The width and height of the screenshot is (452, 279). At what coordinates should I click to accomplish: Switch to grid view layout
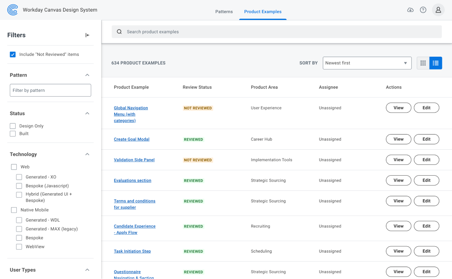point(423,63)
